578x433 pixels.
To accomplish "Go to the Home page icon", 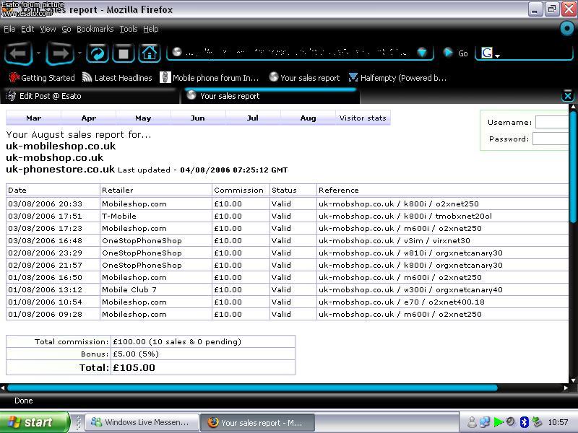I will pos(150,53).
